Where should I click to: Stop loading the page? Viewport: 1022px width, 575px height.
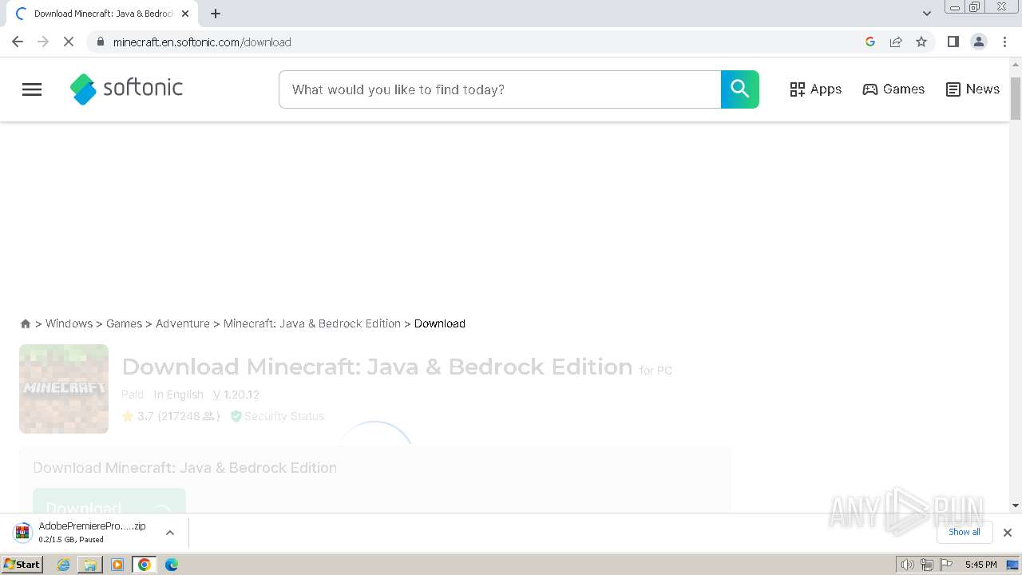point(69,42)
